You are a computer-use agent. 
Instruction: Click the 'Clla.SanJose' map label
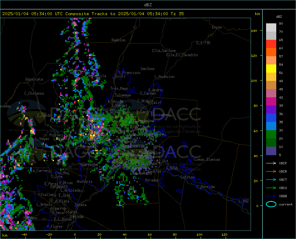164,51
